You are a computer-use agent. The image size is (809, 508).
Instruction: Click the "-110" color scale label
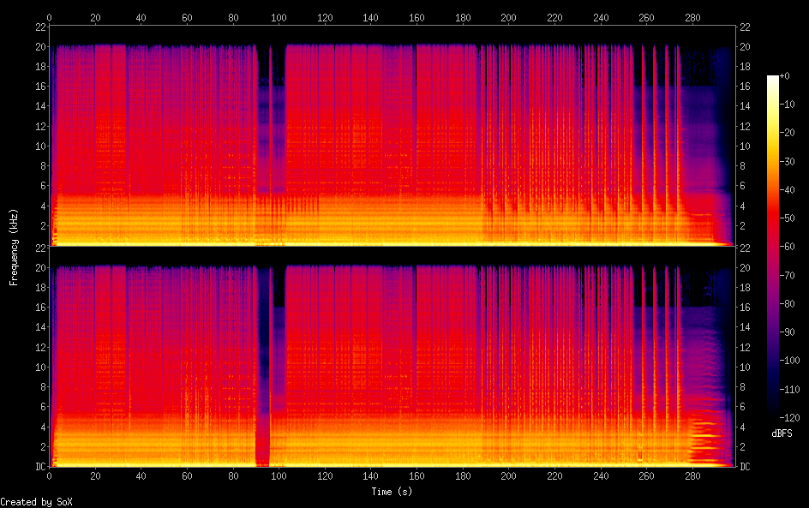tap(789, 390)
